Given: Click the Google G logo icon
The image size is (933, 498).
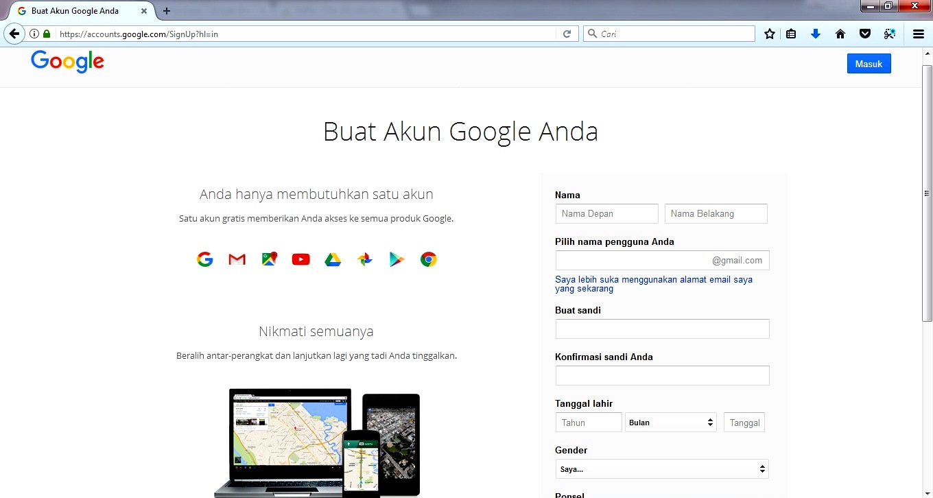Looking at the screenshot, I should [x=204, y=259].
